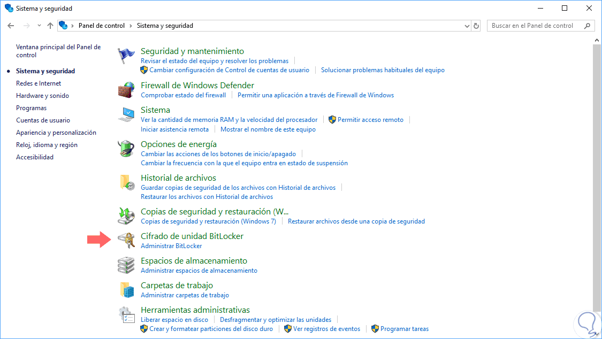Click the Sistema computer monitor icon

[x=127, y=114]
